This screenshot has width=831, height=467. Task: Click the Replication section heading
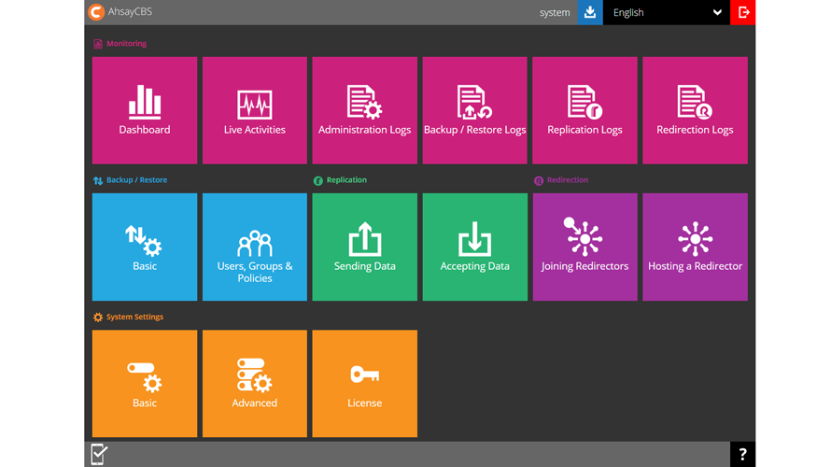pyautogui.click(x=340, y=180)
